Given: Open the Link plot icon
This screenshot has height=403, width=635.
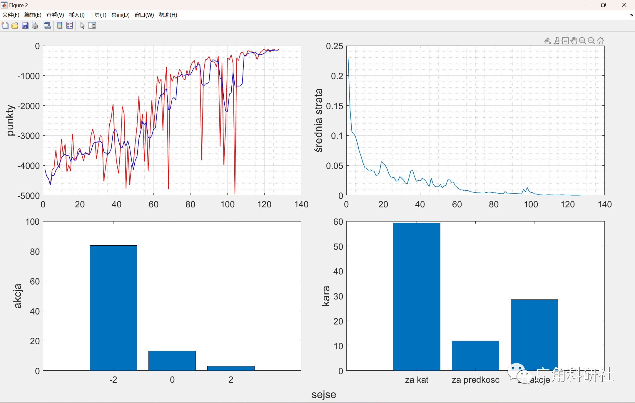Looking at the screenshot, I should click(47, 26).
